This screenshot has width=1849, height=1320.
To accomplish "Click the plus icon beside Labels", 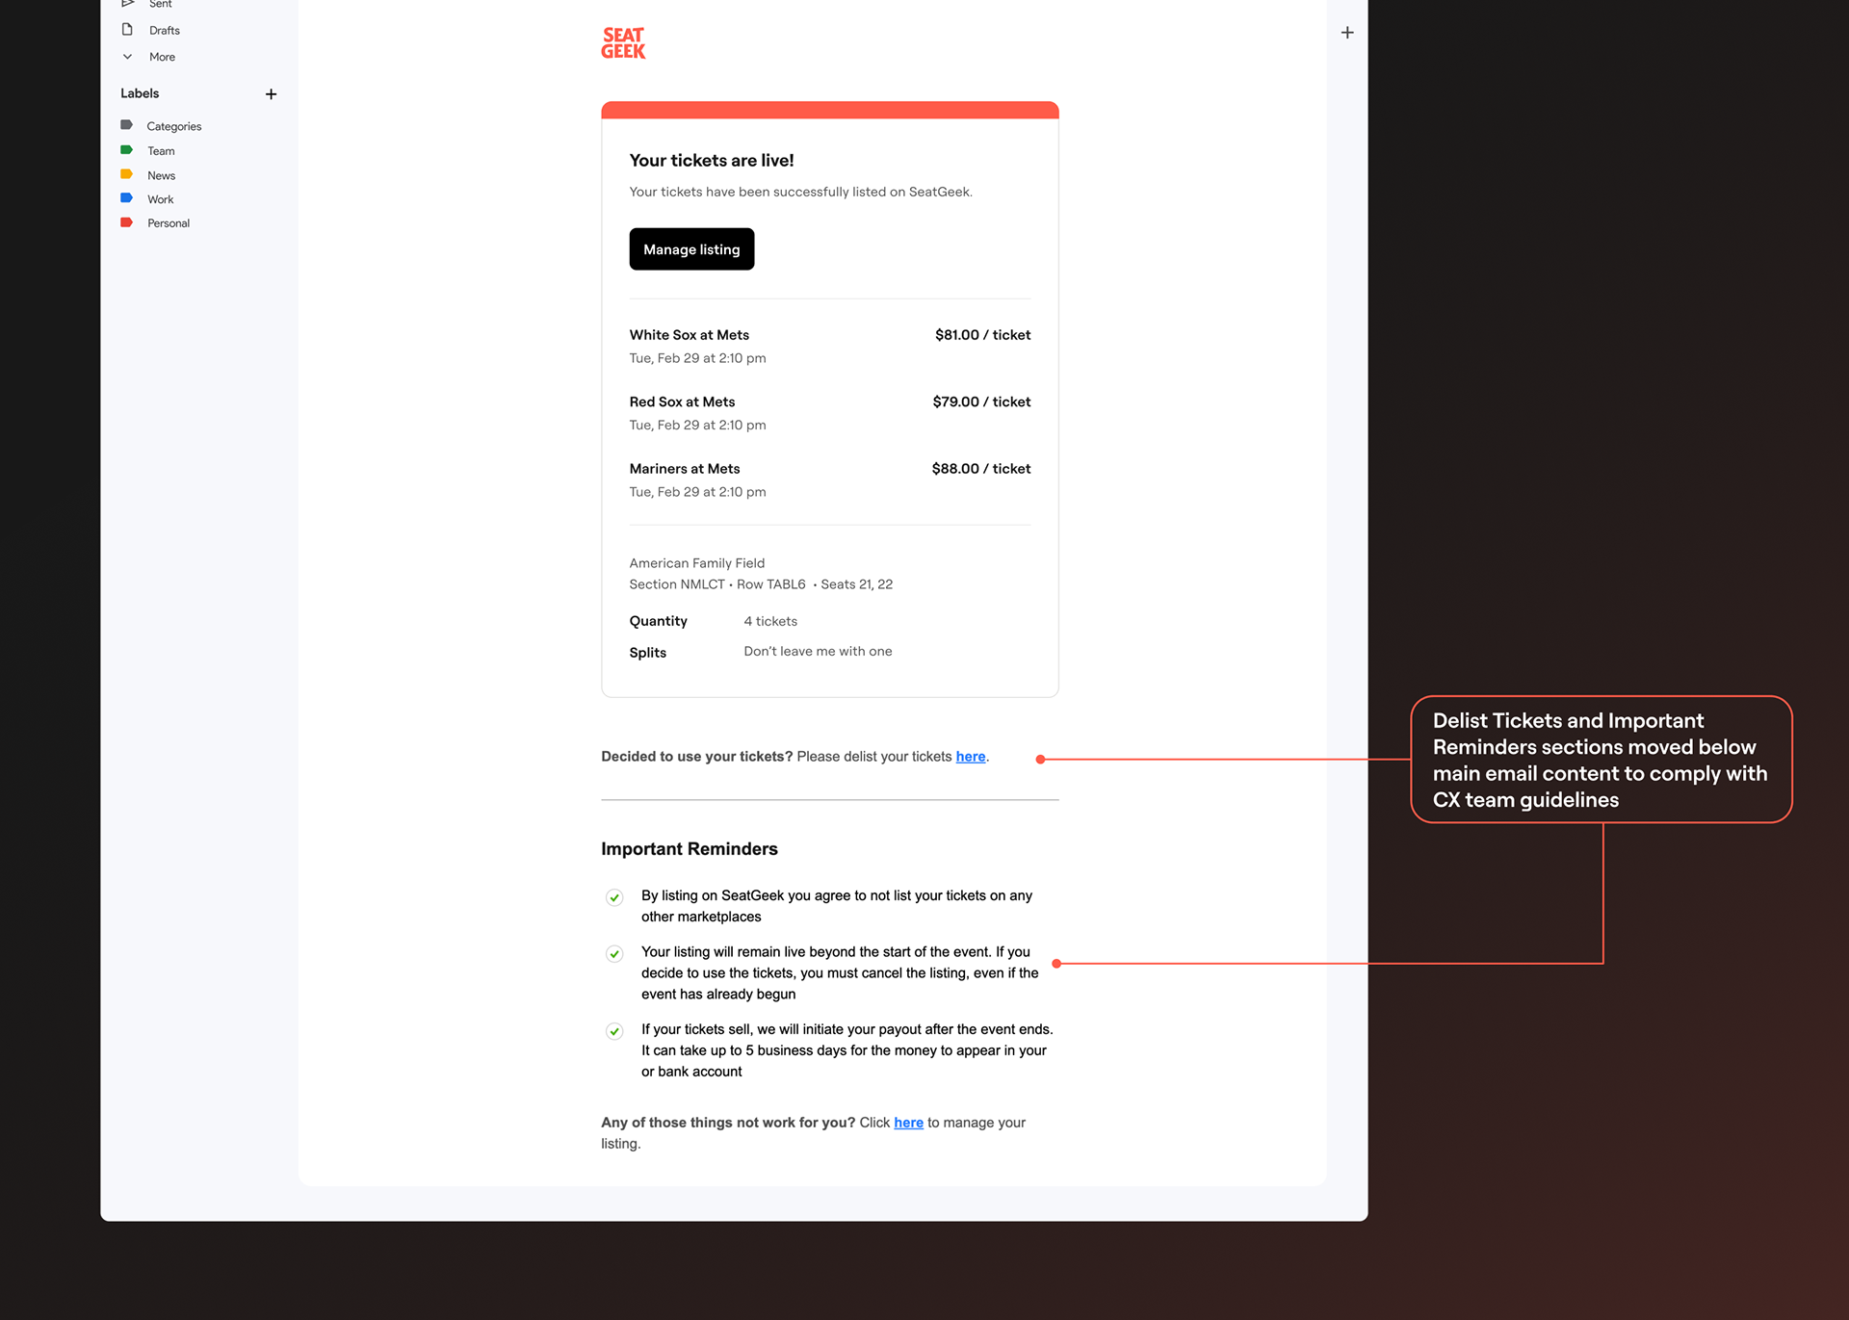I will pos(271,94).
